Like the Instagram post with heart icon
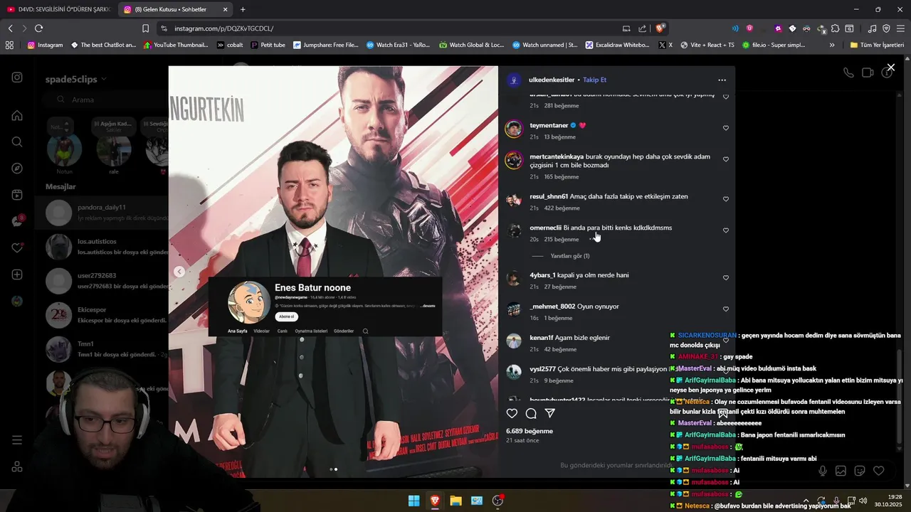 click(x=512, y=413)
